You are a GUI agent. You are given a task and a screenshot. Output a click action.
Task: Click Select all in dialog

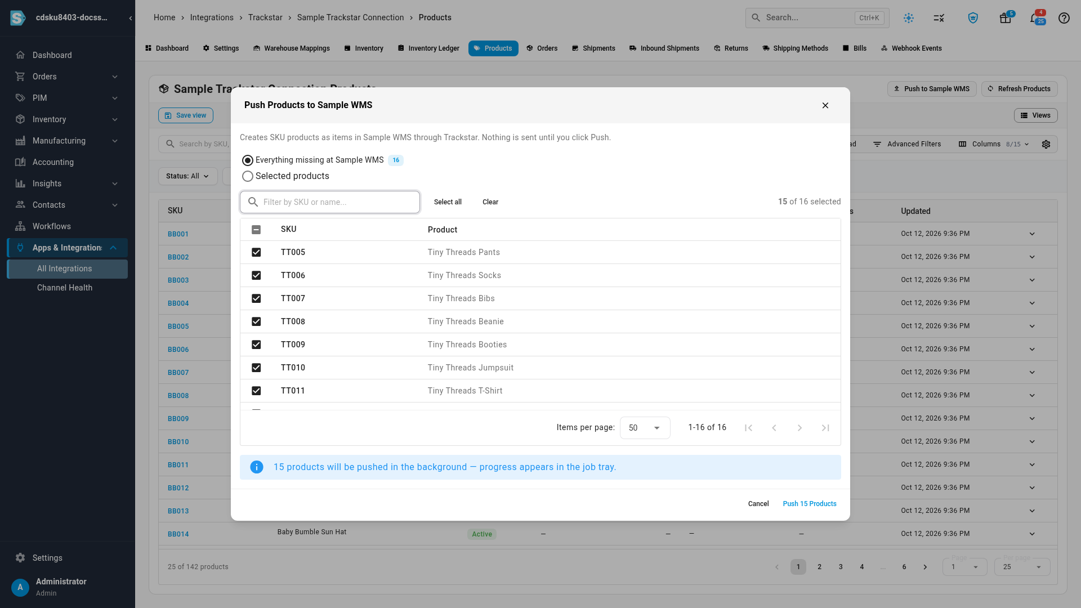tap(448, 202)
